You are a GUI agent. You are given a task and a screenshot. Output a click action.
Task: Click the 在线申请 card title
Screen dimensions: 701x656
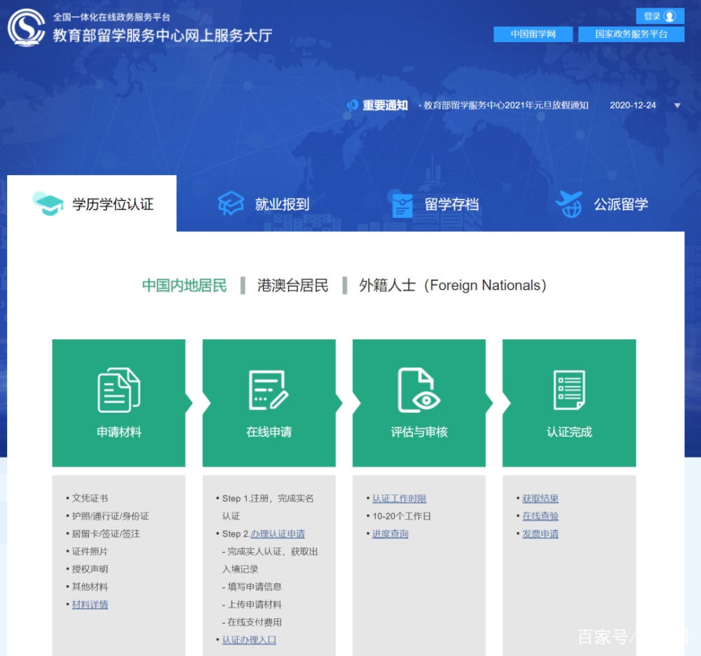268,432
